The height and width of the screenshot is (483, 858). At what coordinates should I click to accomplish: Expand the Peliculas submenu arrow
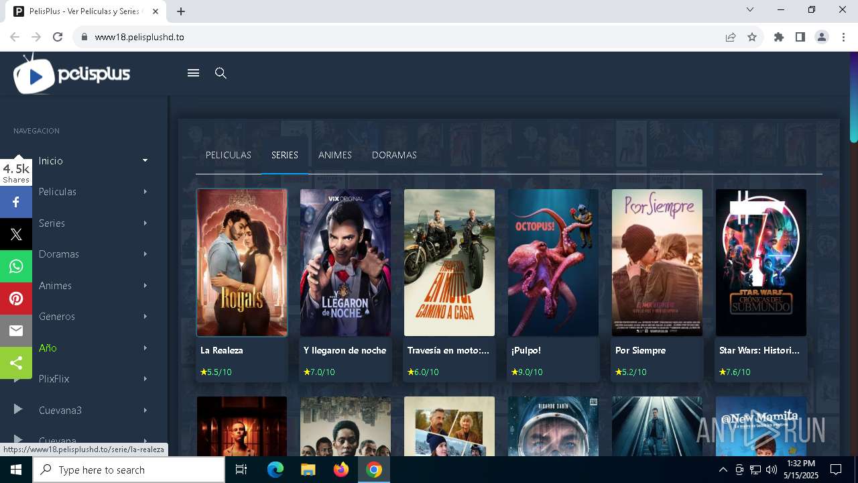[x=145, y=192]
